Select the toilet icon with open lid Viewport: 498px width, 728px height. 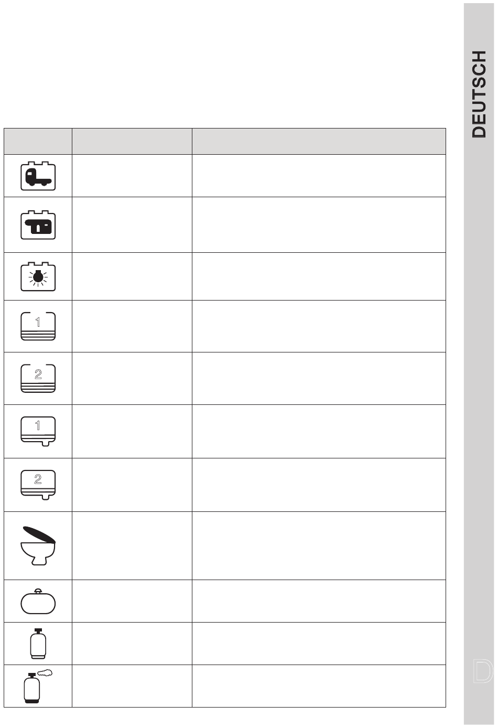coord(38,545)
